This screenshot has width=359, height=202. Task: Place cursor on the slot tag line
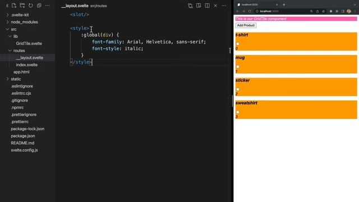(x=80, y=15)
